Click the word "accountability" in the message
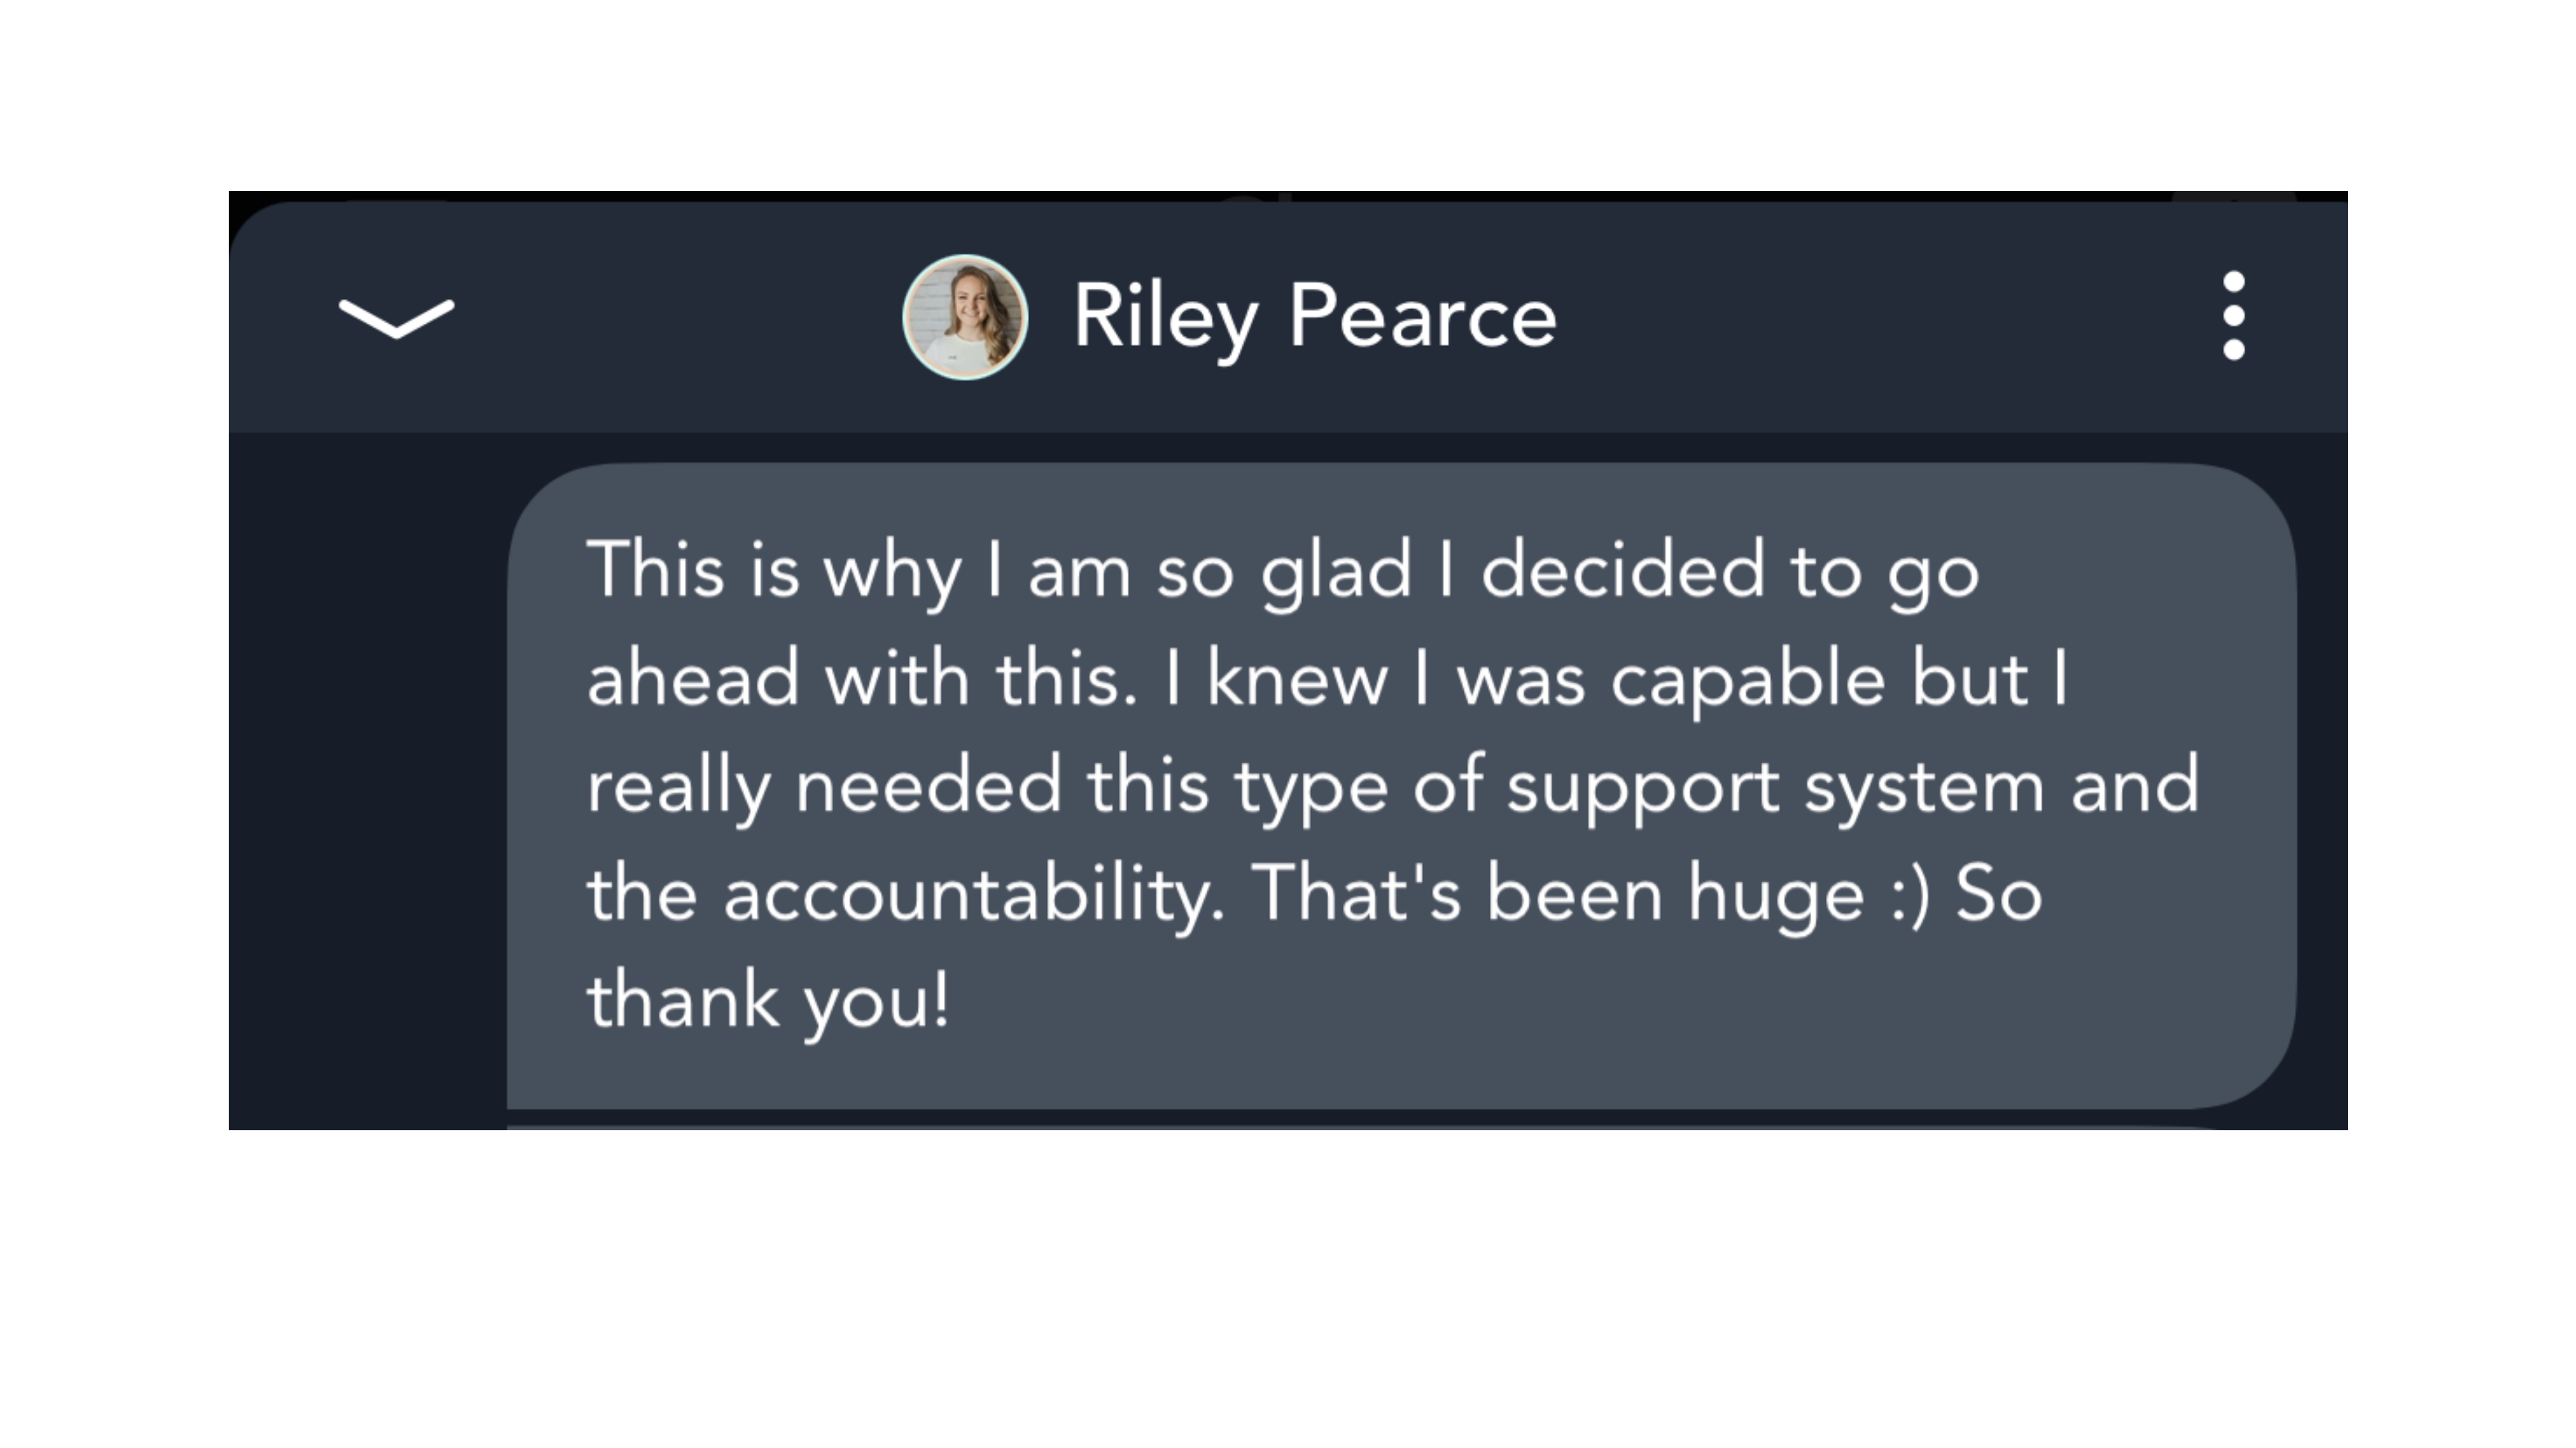The image size is (2576, 1448). [972, 894]
